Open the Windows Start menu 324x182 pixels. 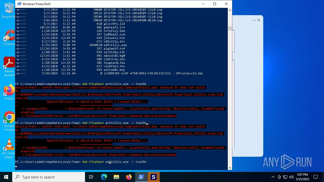pos(6,177)
